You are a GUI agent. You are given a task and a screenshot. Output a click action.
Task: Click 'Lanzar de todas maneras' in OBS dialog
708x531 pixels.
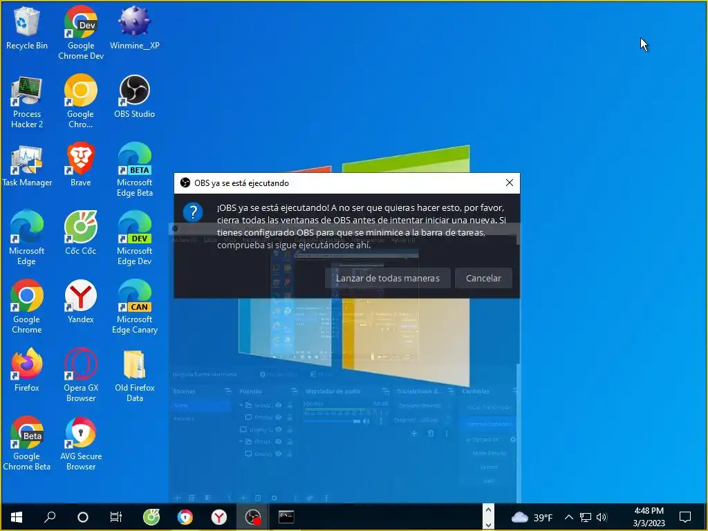click(388, 278)
